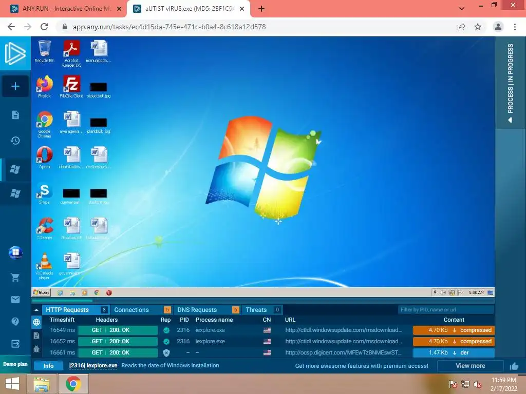Switch to the HTTP Requests tab

[76, 310]
